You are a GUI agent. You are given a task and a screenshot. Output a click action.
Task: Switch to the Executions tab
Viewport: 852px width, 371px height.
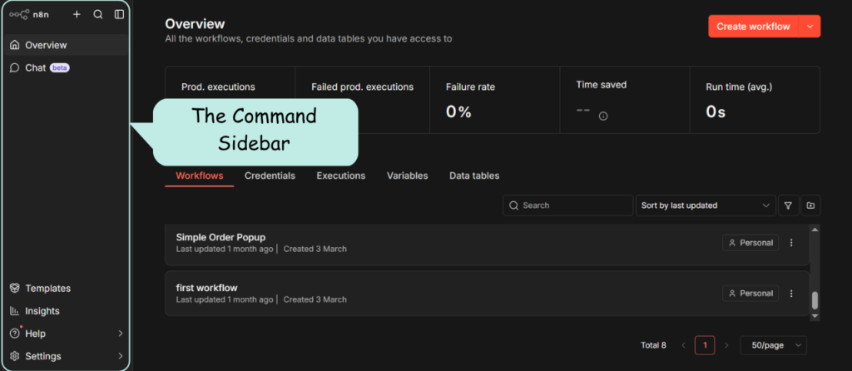click(340, 176)
